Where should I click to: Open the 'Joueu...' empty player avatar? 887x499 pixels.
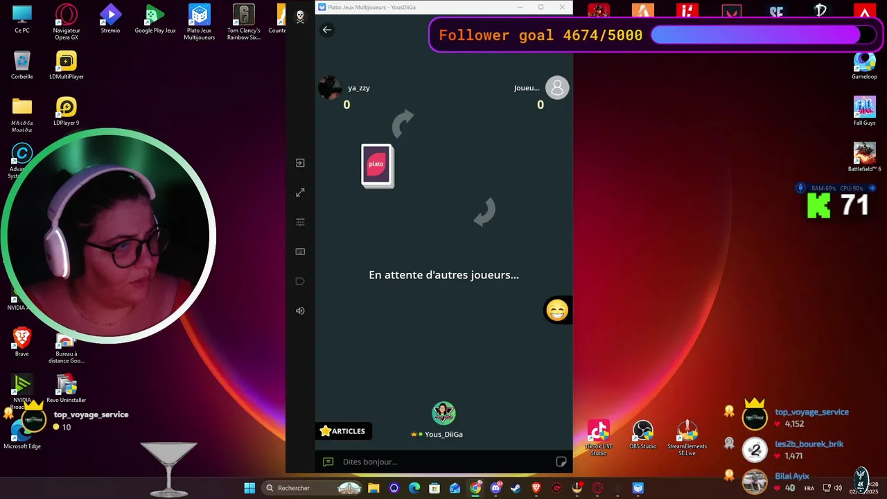click(557, 88)
